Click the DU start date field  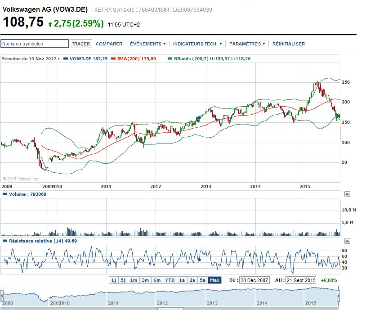(254, 280)
